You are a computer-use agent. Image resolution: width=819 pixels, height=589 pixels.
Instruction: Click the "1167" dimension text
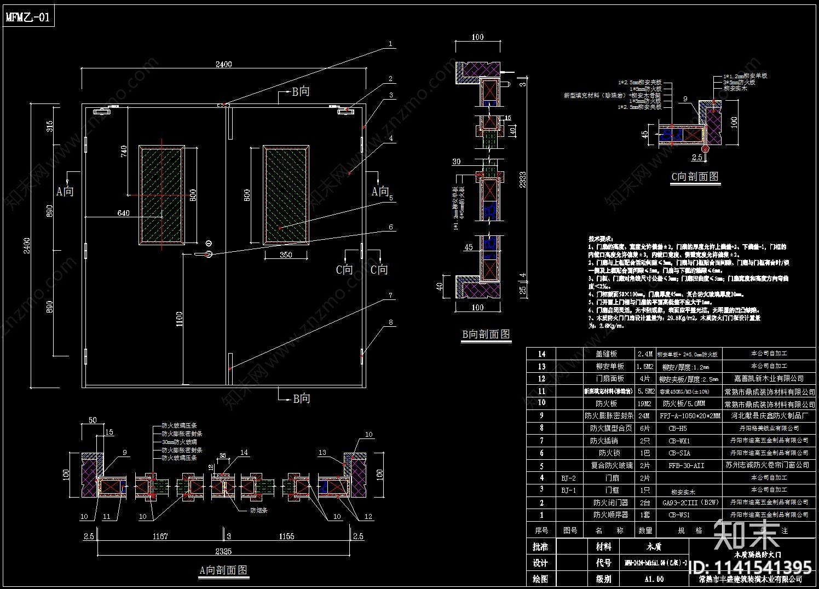pos(159,536)
